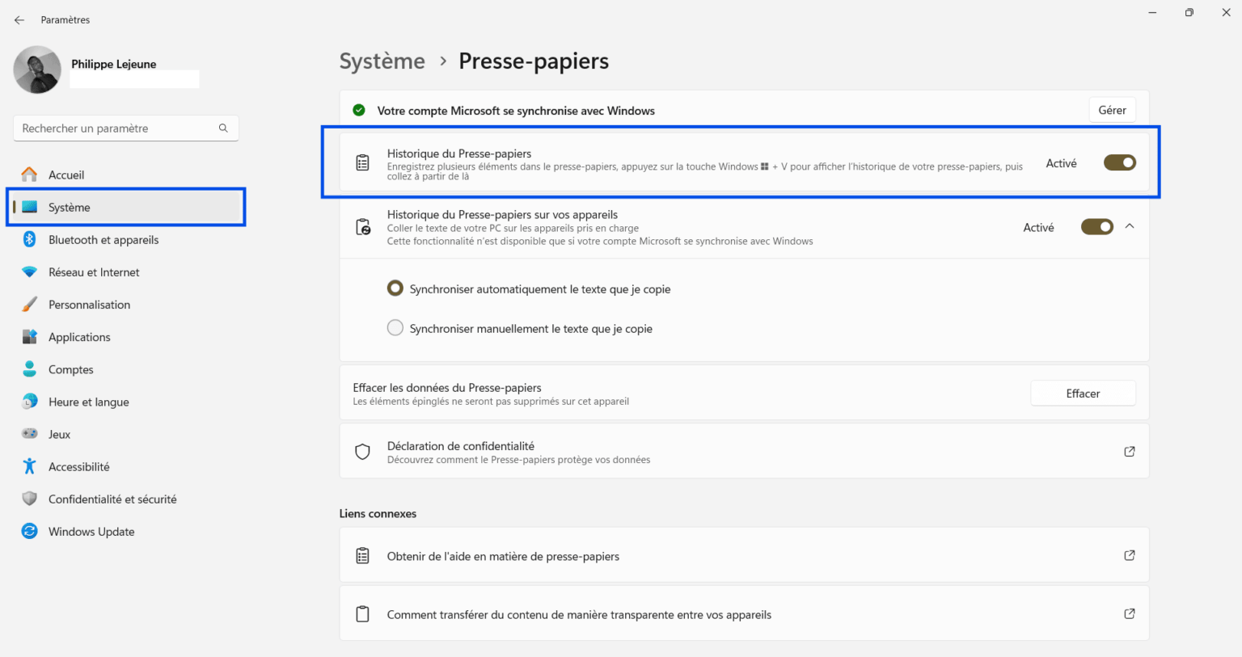Click Jeux label in sidebar
Screen dimensions: 1242x657
tap(59, 434)
